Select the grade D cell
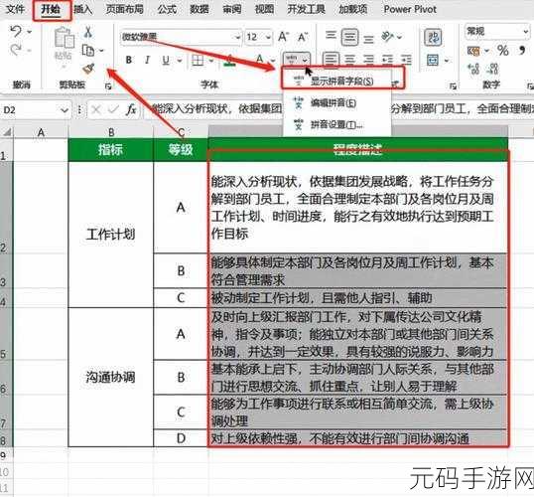The width and height of the screenshot is (534, 497). click(x=182, y=438)
